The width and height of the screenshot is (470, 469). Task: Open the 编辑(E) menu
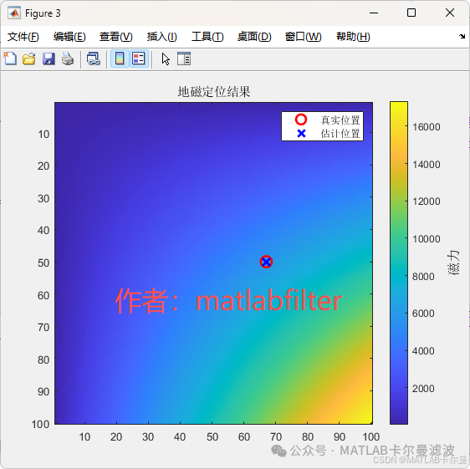(69, 37)
